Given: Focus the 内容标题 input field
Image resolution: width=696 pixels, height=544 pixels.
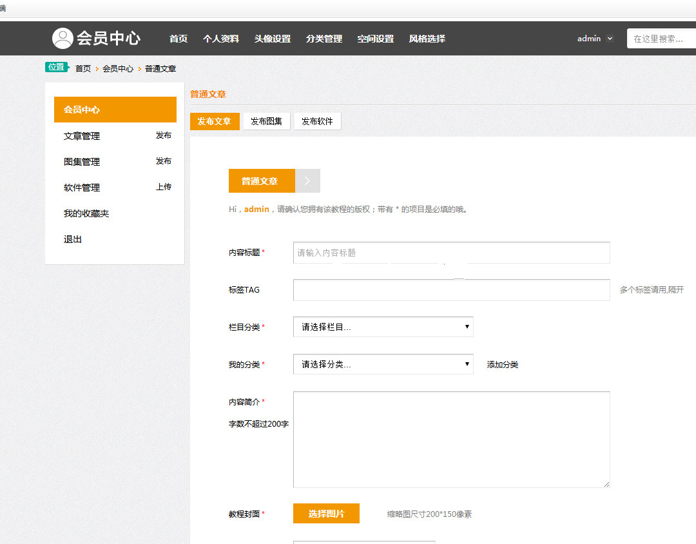Looking at the screenshot, I should click(x=451, y=253).
